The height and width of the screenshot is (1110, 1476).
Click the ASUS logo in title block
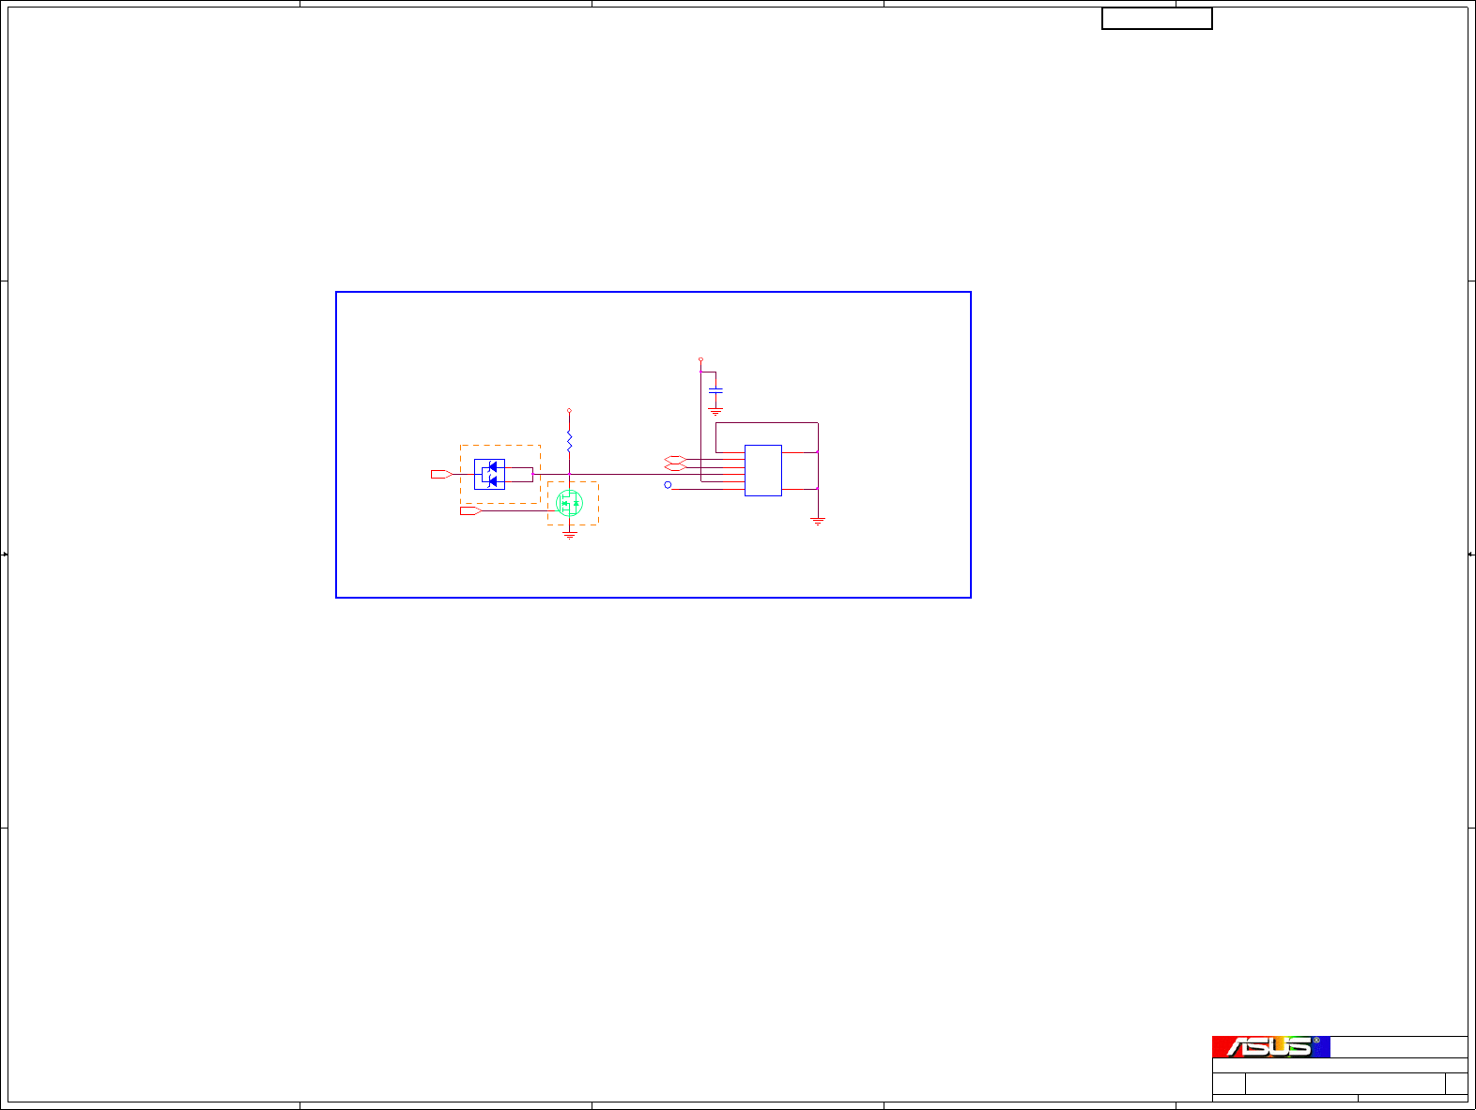pyautogui.click(x=1270, y=1046)
